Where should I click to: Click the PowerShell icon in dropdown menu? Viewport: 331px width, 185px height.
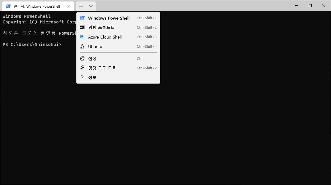82,18
